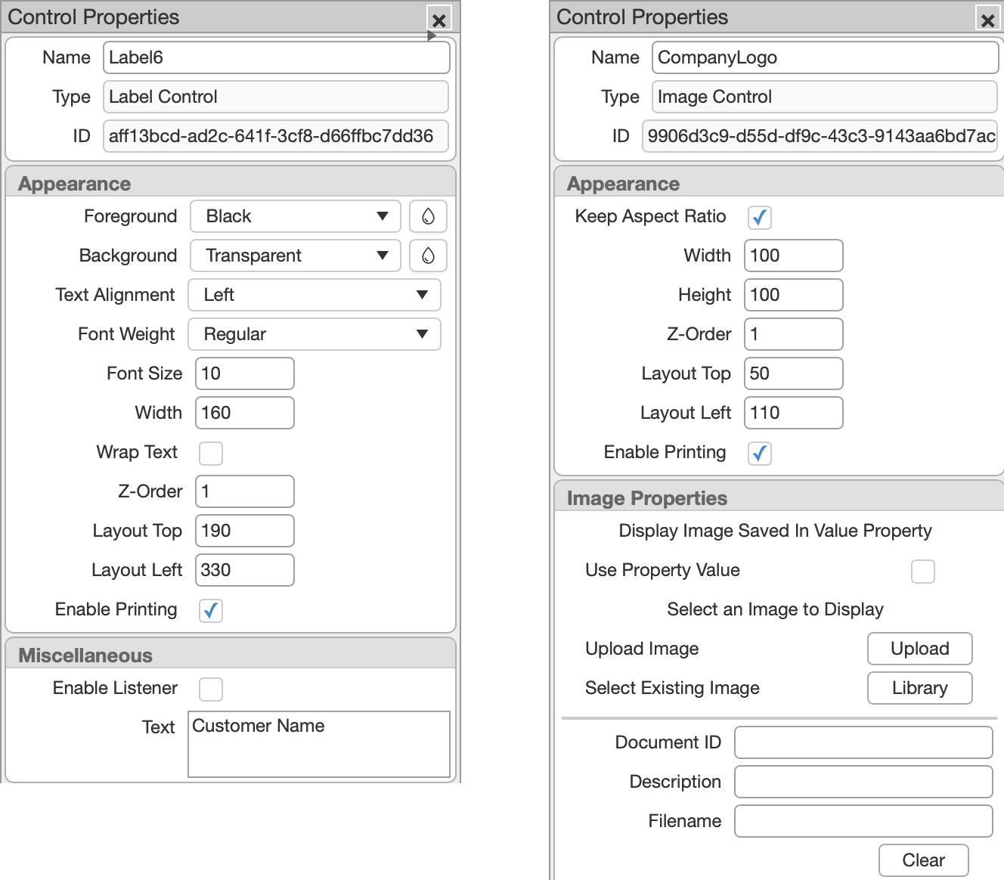Edit Layout Top field showing 50

794,373
